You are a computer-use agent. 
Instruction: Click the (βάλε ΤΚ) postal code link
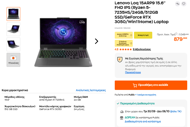pos(176,112)
